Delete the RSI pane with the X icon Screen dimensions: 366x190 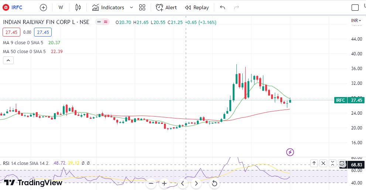click(323, 163)
